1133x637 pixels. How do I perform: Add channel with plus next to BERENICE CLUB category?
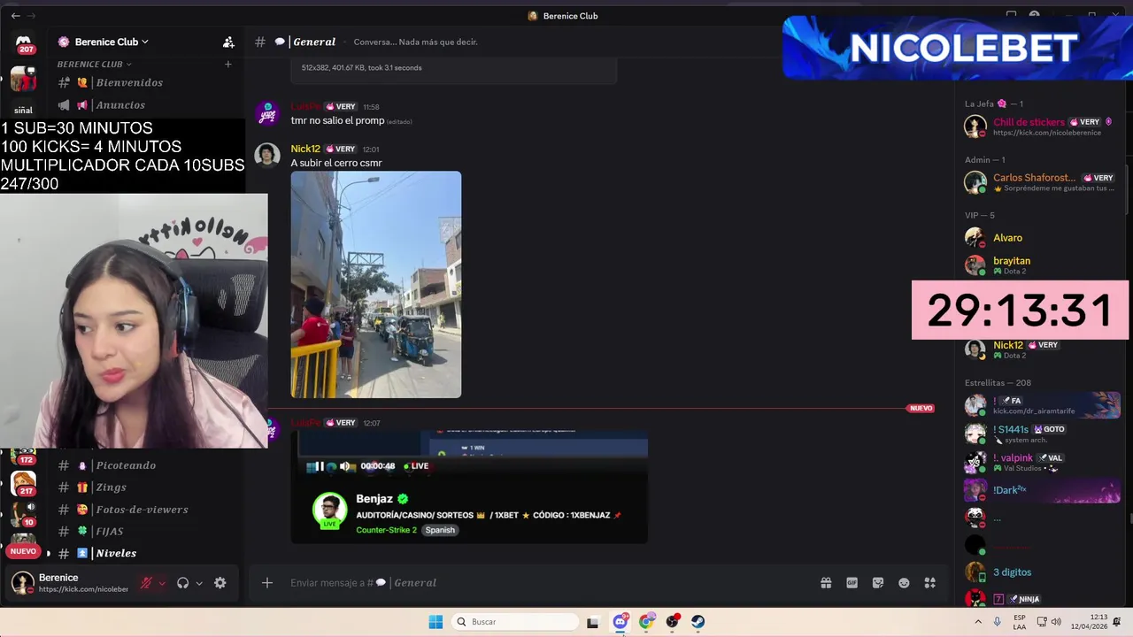227,64
